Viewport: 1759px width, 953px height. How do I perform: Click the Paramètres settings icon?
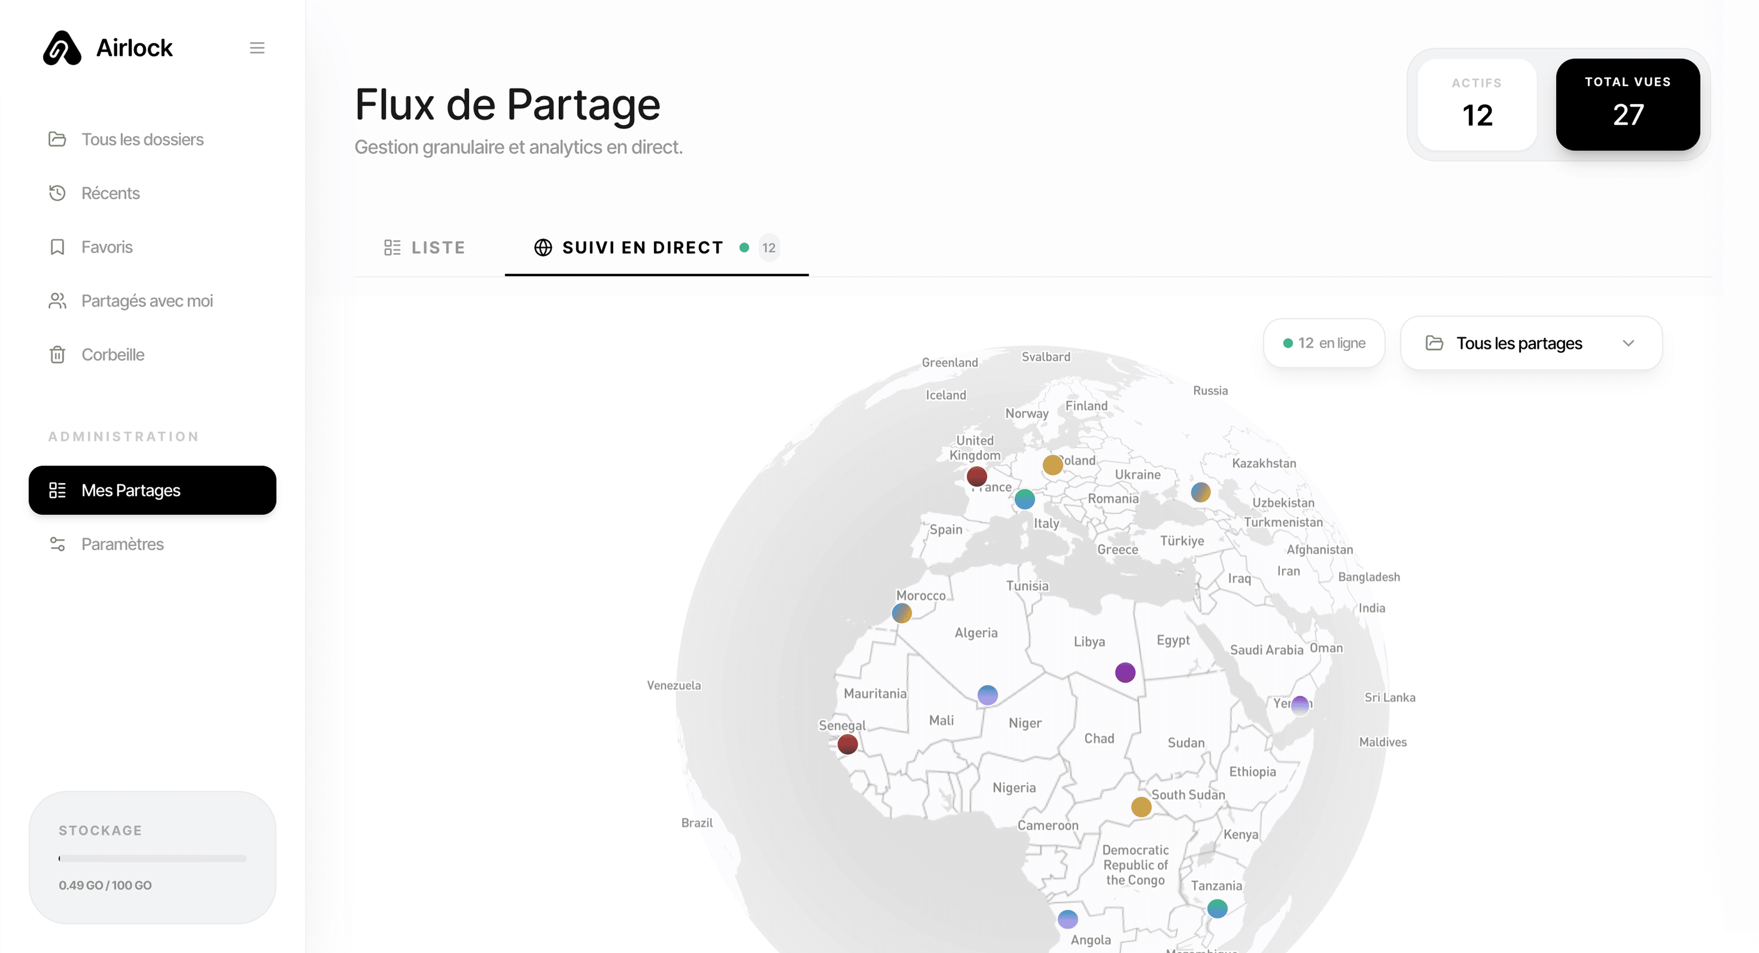58,544
